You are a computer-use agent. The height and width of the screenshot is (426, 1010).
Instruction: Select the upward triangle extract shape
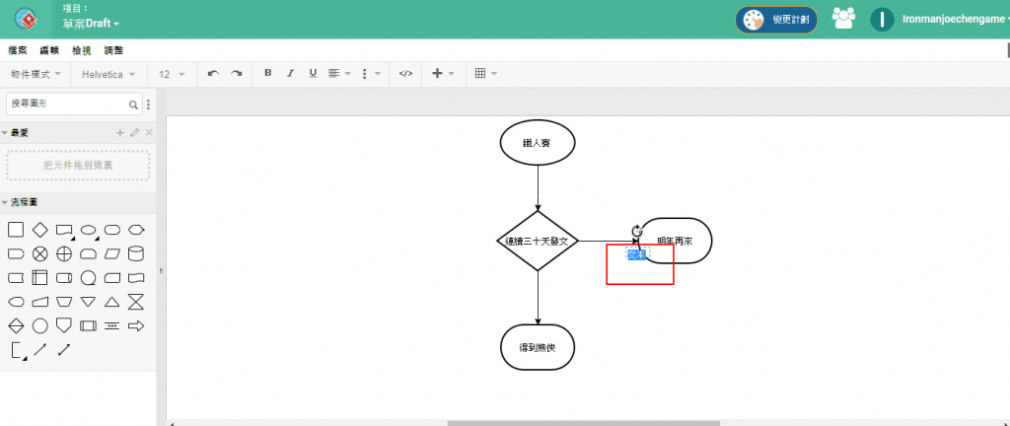[112, 302]
